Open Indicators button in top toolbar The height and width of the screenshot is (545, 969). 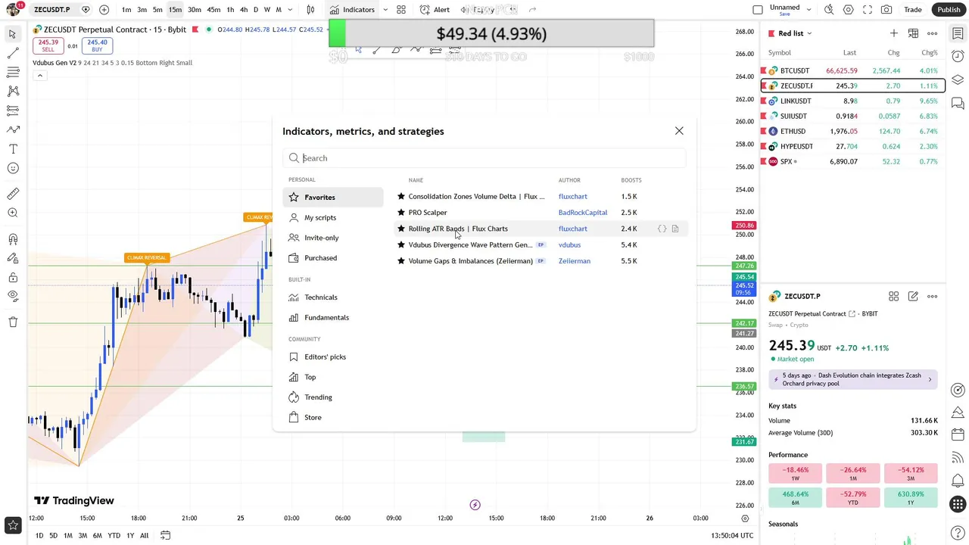point(352,10)
